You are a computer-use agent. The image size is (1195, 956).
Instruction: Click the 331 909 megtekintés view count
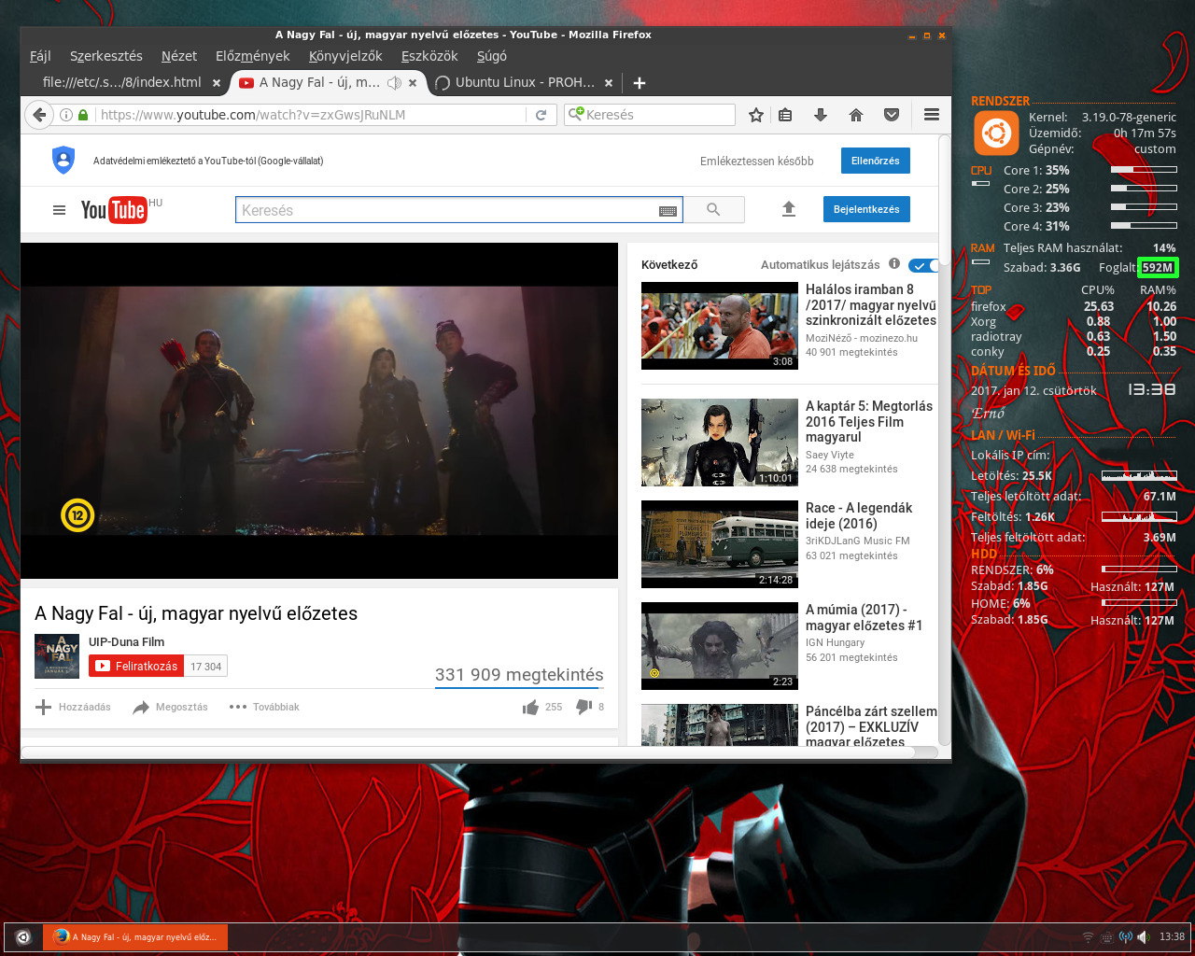pos(519,674)
